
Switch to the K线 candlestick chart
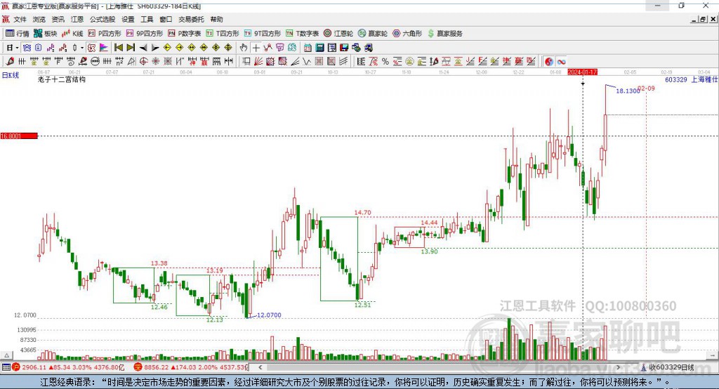pyautogui.click(x=72, y=34)
